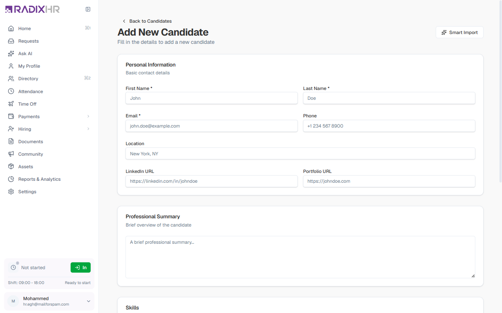Image resolution: width=502 pixels, height=313 pixels.
Task: Click the Community megaphone icon
Action: 11,154
